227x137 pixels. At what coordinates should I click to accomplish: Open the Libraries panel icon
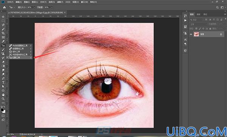[185, 51]
